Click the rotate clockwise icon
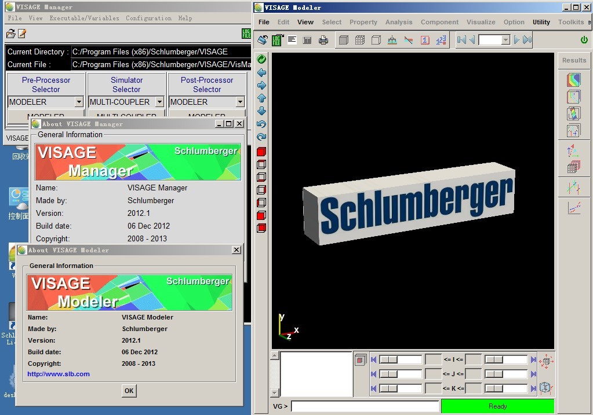 [261, 137]
